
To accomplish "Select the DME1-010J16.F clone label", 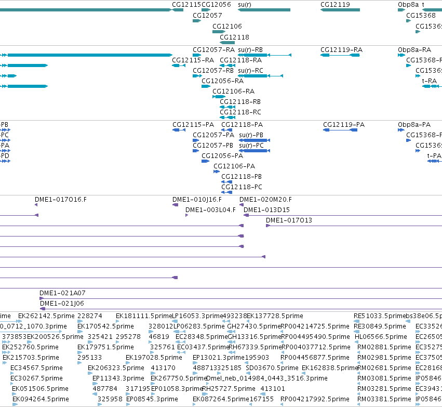I will click(197, 200).
